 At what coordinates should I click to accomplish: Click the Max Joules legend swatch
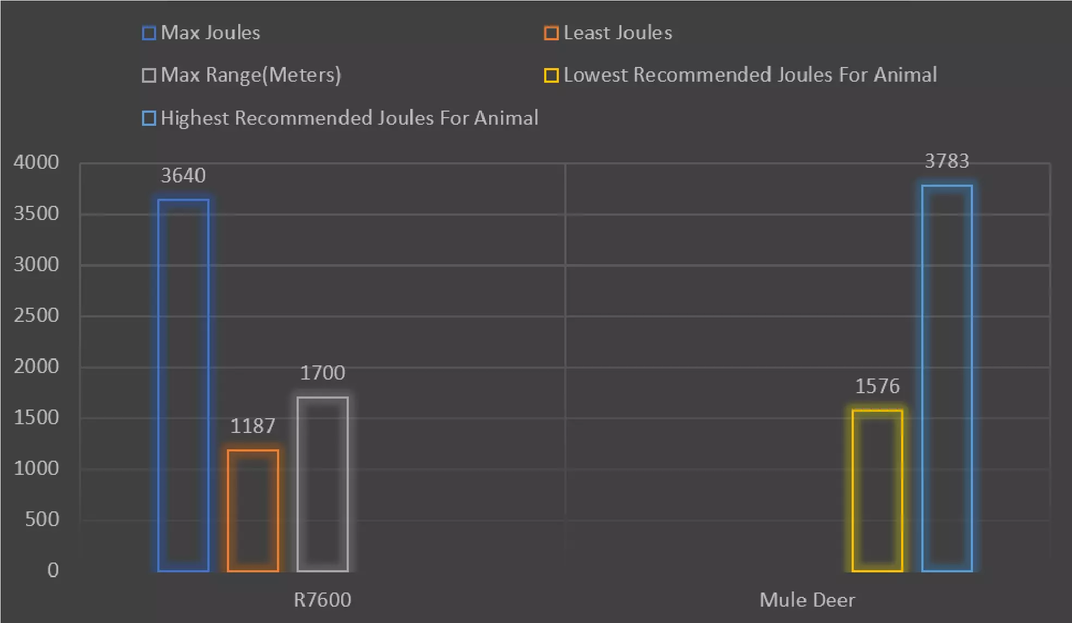[149, 33]
